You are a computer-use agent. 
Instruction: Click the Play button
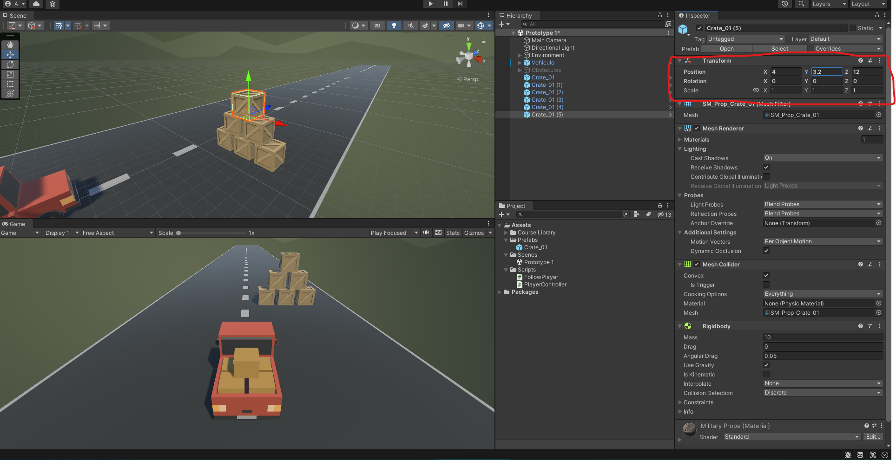[x=430, y=4]
